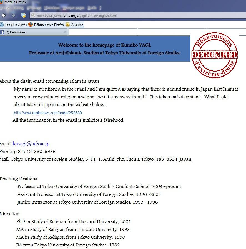The width and height of the screenshot is (246, 249).
Task: Open the Outils menu
Action: pos(92,8)
